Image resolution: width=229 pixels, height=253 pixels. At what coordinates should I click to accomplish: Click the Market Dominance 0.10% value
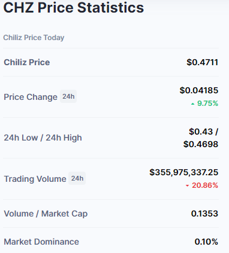click(x=206, y=242)
